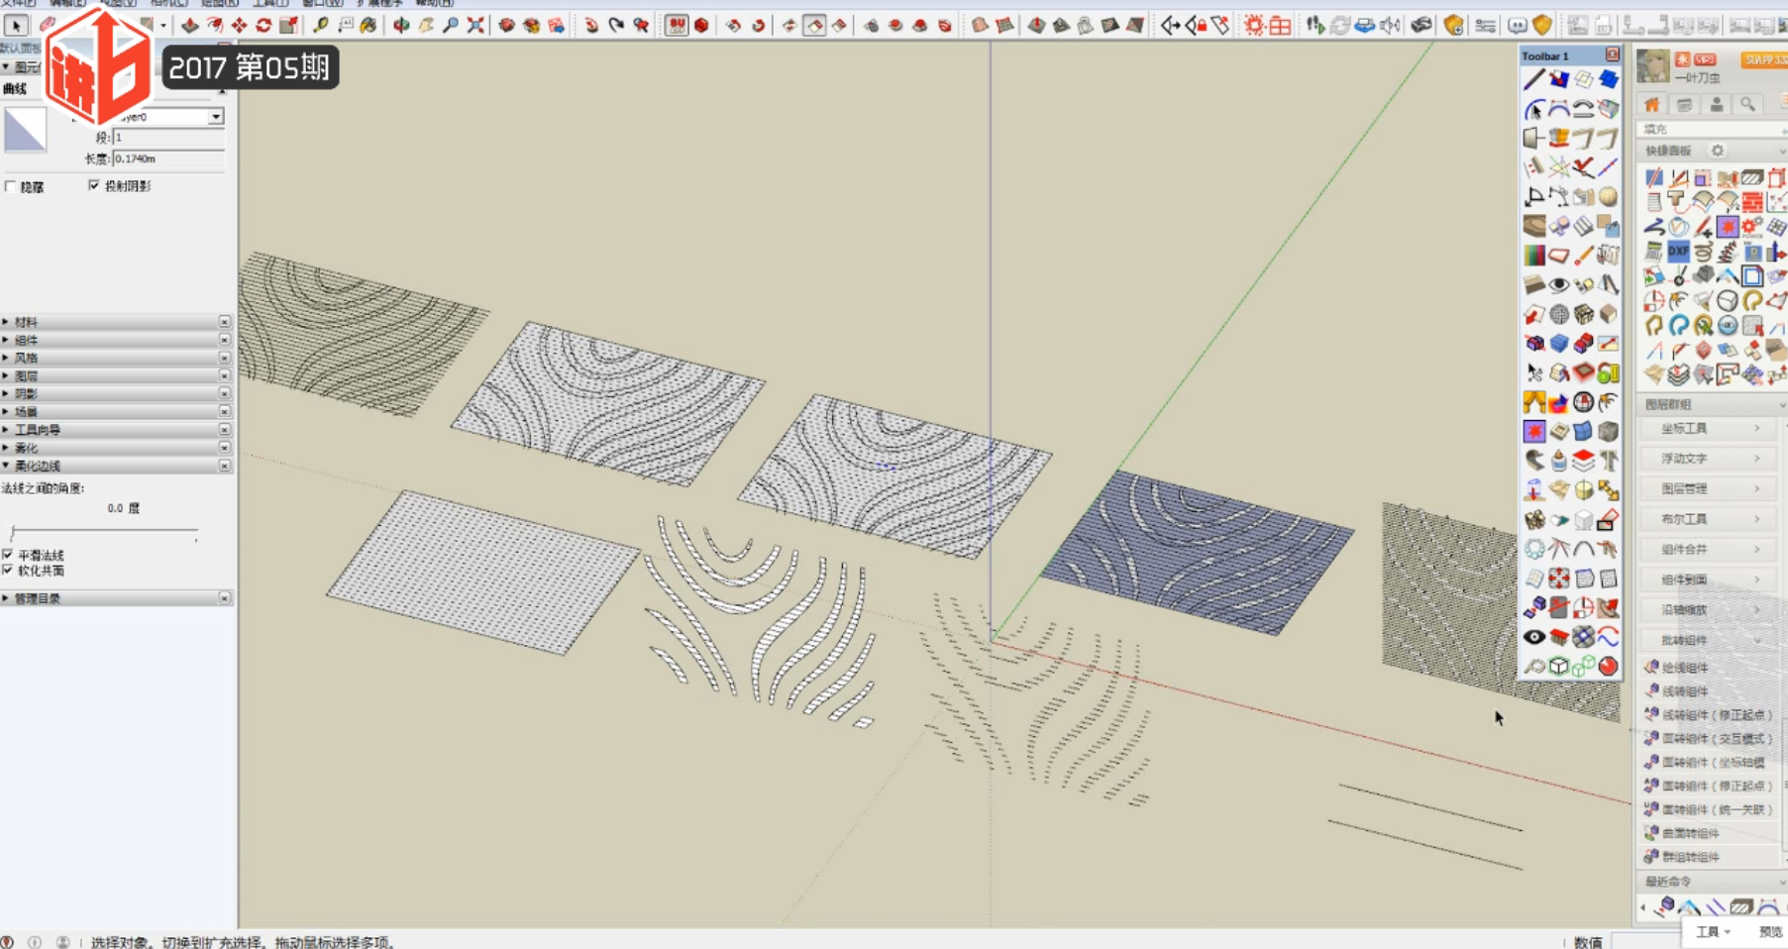Toggle the 投射阴影 checkbox
1788x949 pixels.
coord(94,185)
